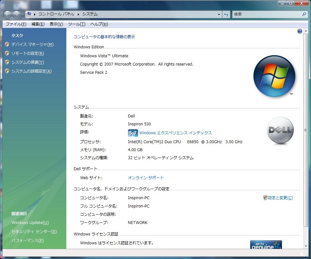Click the scrollbar down arrow
Image resolution: width=311 pixels, height=259 pixels.
click(306, 246)
